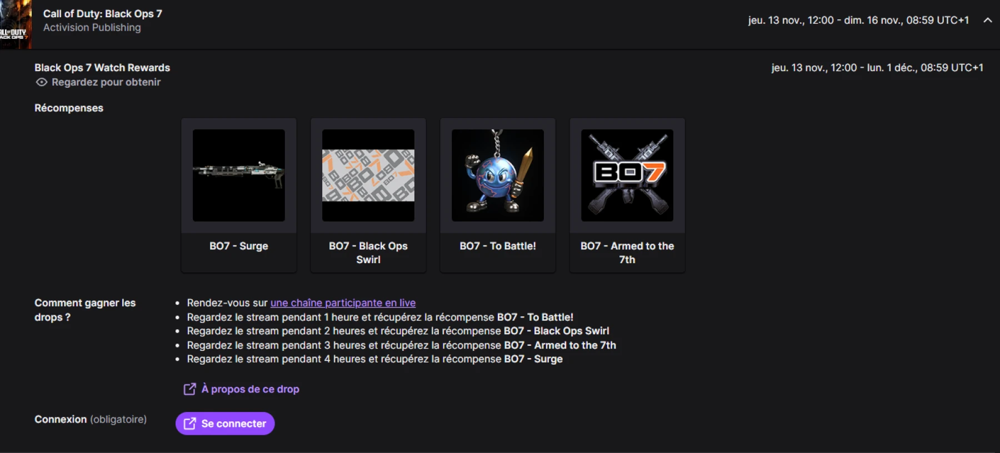Click the Connexion (obligatoire) label
1000x453 pixels.
91,419
